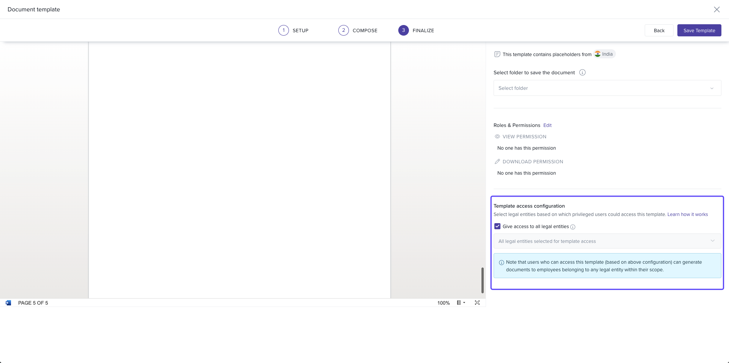Screen dimensions: 729x363
Task: Click the fit-to-screen icon in status bar
Action: tap(477, 303)
